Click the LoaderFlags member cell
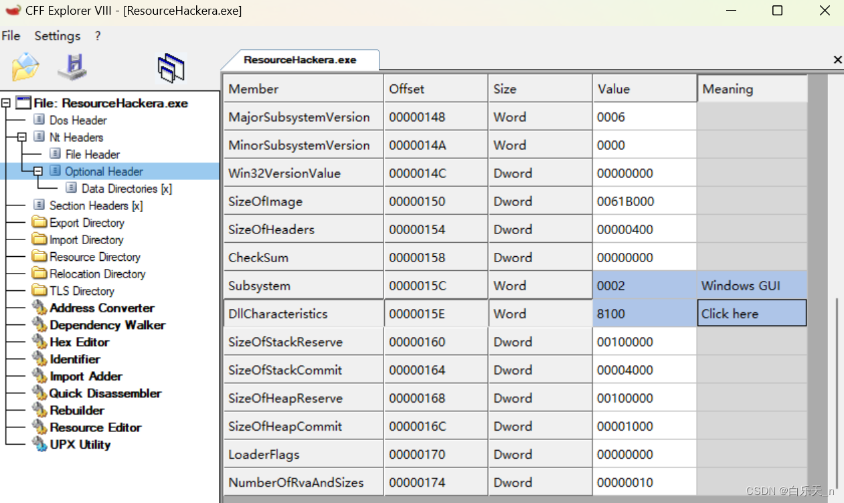Screen dimensions: 844x503 [303, 454]
